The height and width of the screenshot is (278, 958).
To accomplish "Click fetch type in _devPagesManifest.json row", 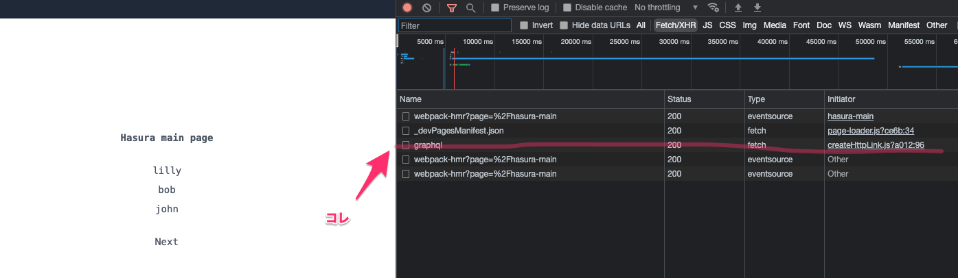I will click(x=757, y=131).
